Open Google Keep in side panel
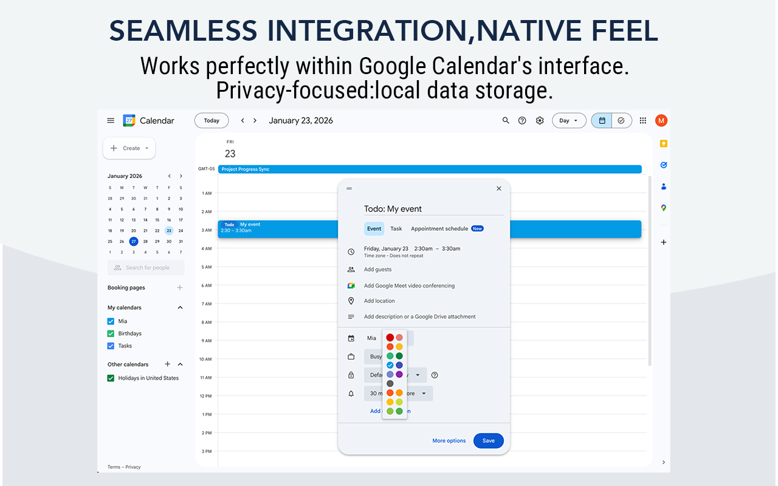Screen dimensions: 778x486 pyautogui.click(x=664, y=144)
